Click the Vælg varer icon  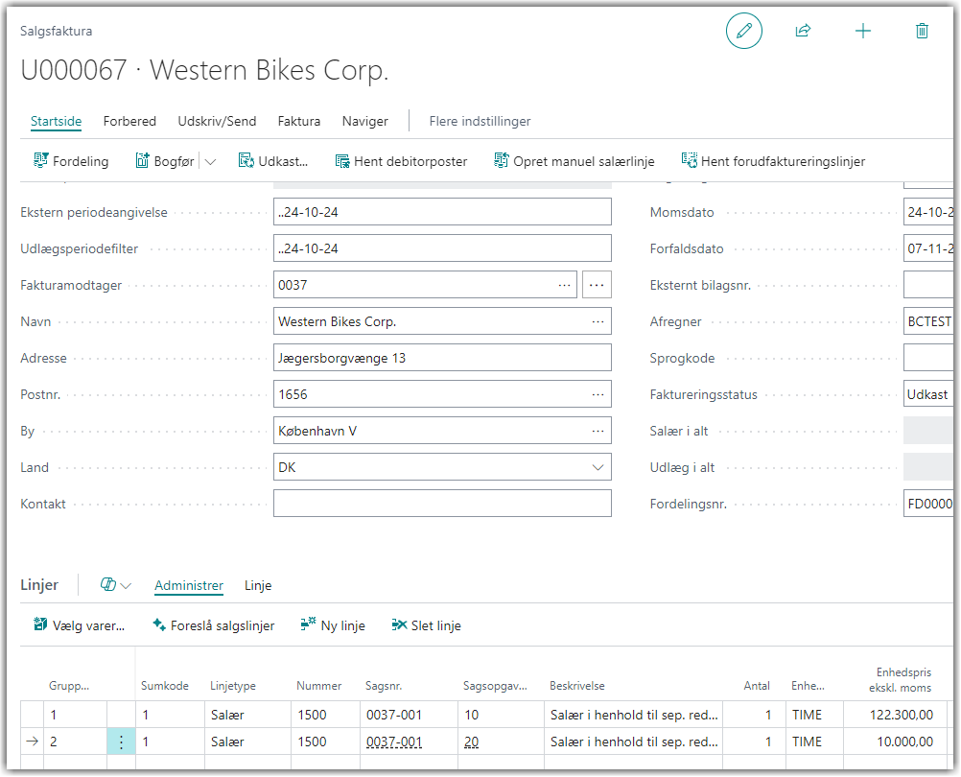(x=40, y=624)
